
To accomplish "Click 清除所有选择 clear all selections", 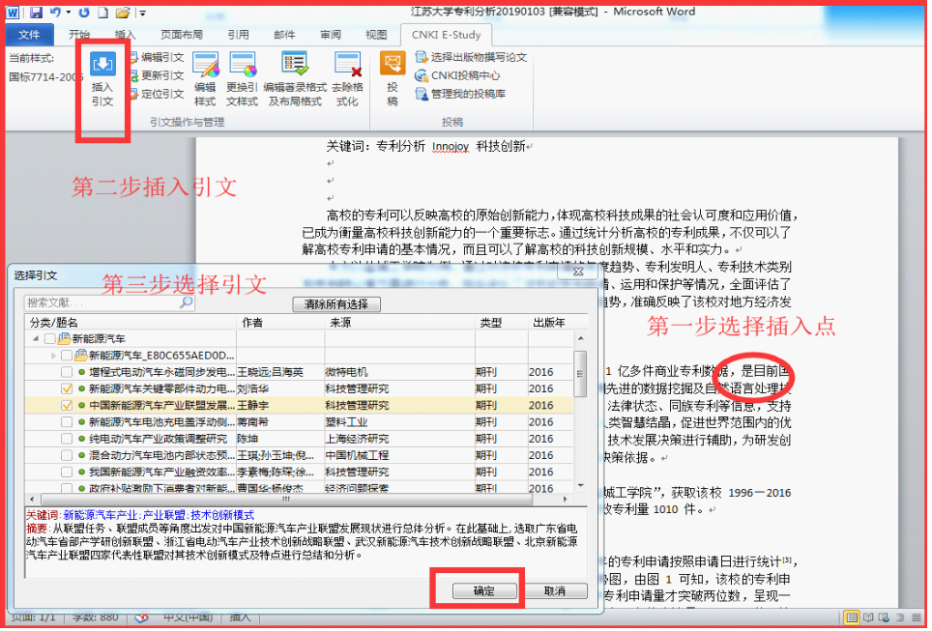I will tap(336, 304).
